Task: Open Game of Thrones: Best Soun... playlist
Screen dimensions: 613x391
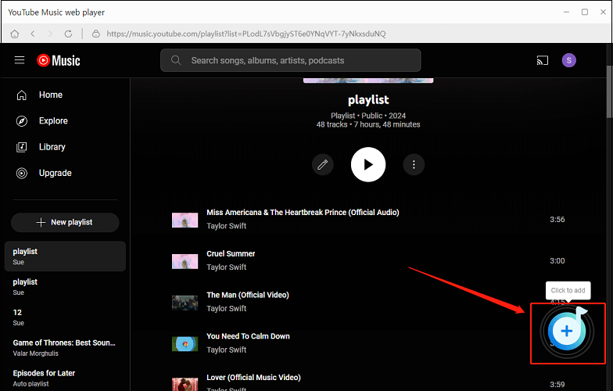Action: coord(65,347)
